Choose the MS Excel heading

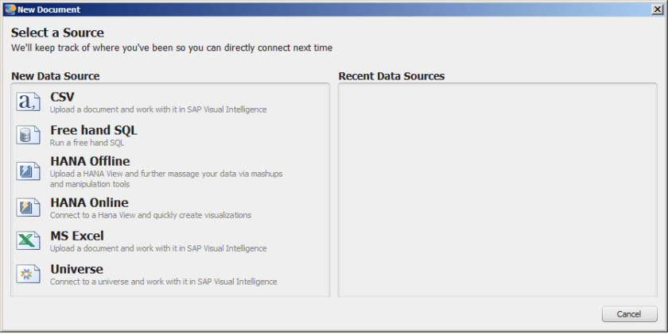[x=76, y=236]
